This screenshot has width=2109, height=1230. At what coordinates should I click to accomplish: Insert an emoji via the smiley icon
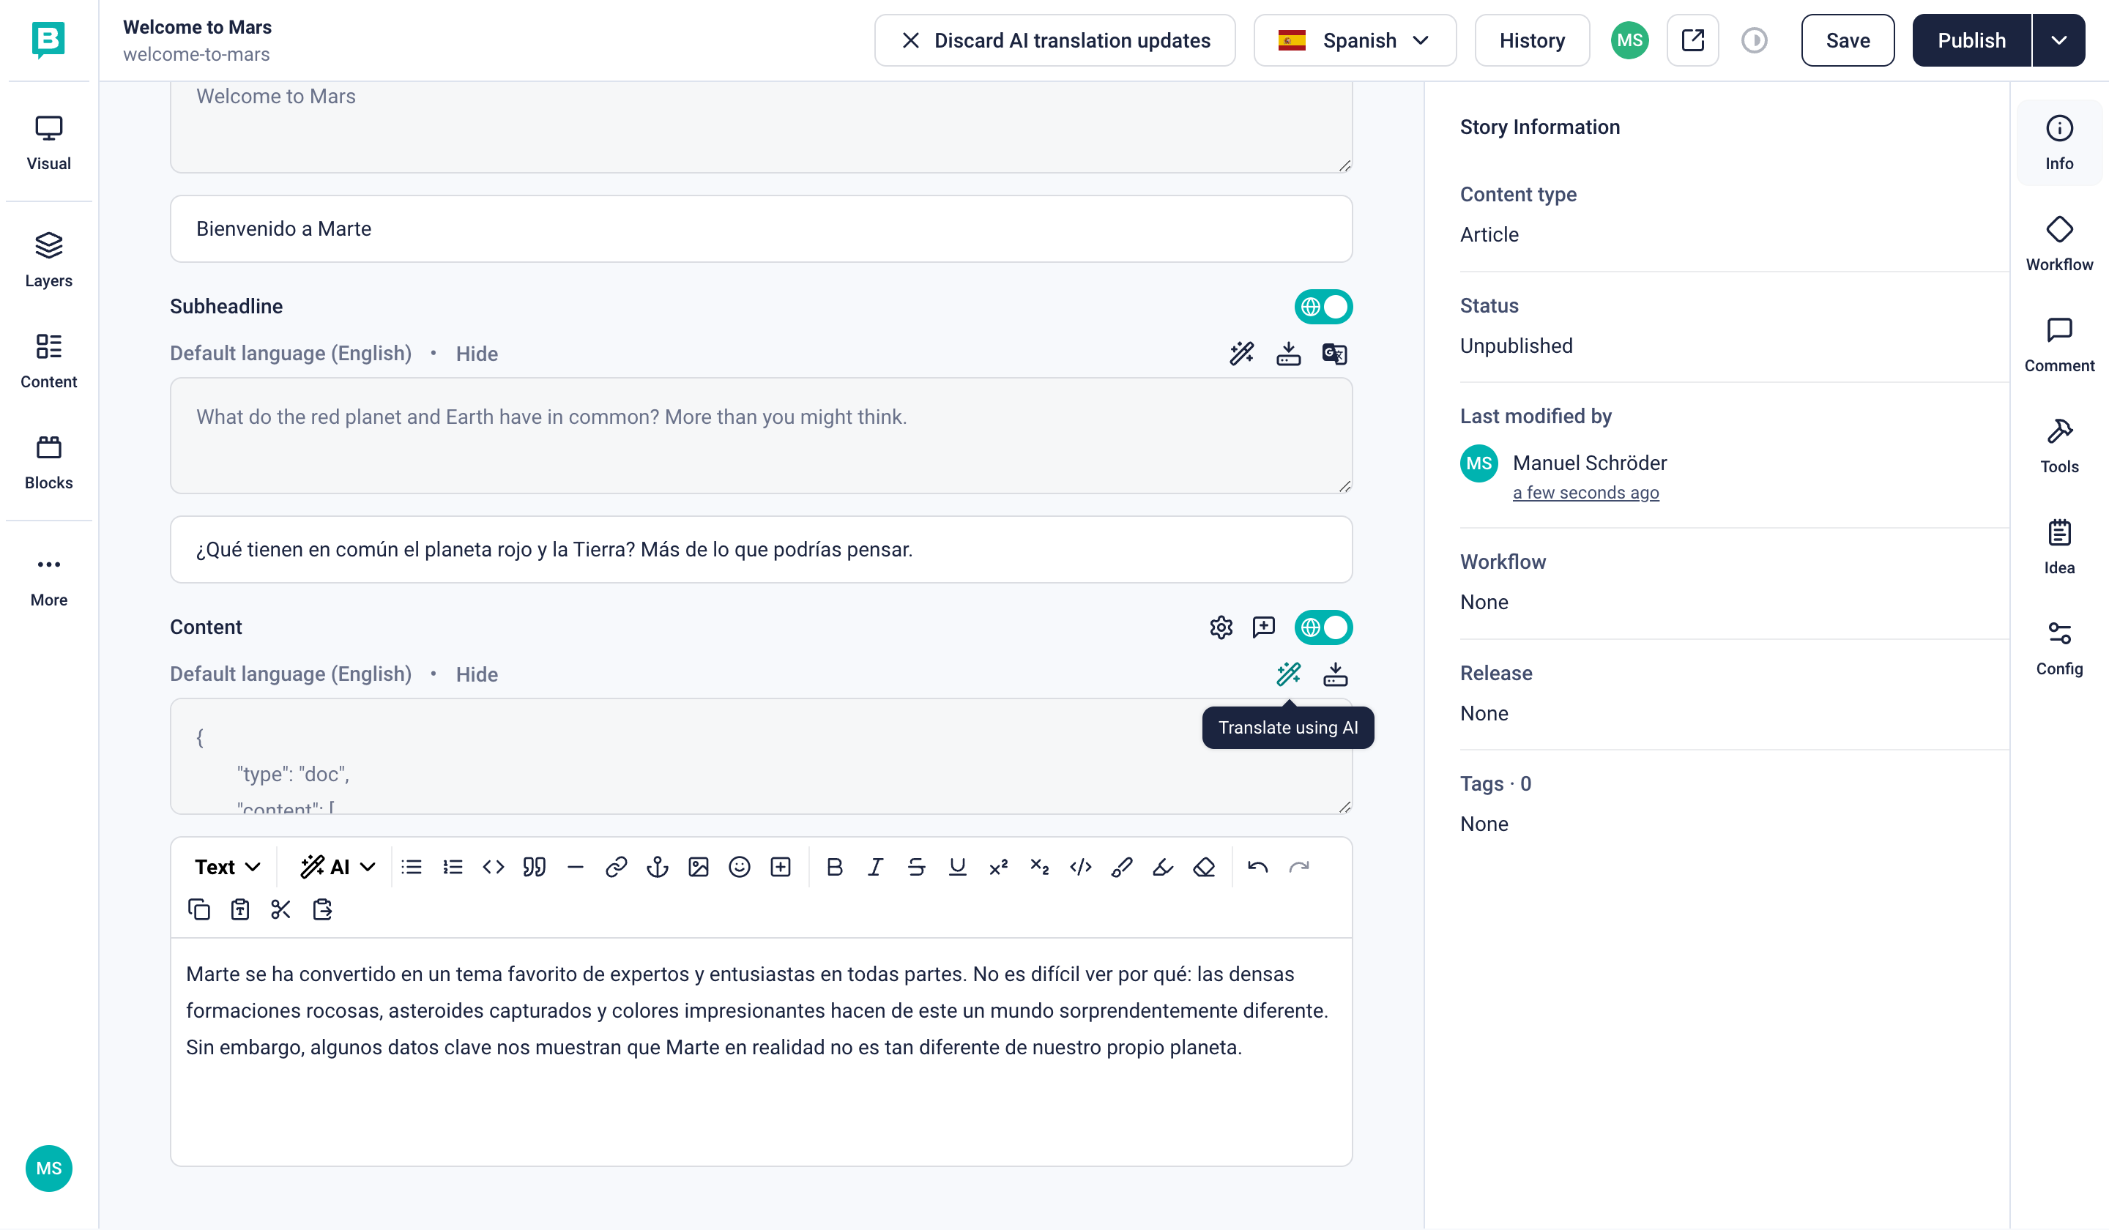pos(739,867)
